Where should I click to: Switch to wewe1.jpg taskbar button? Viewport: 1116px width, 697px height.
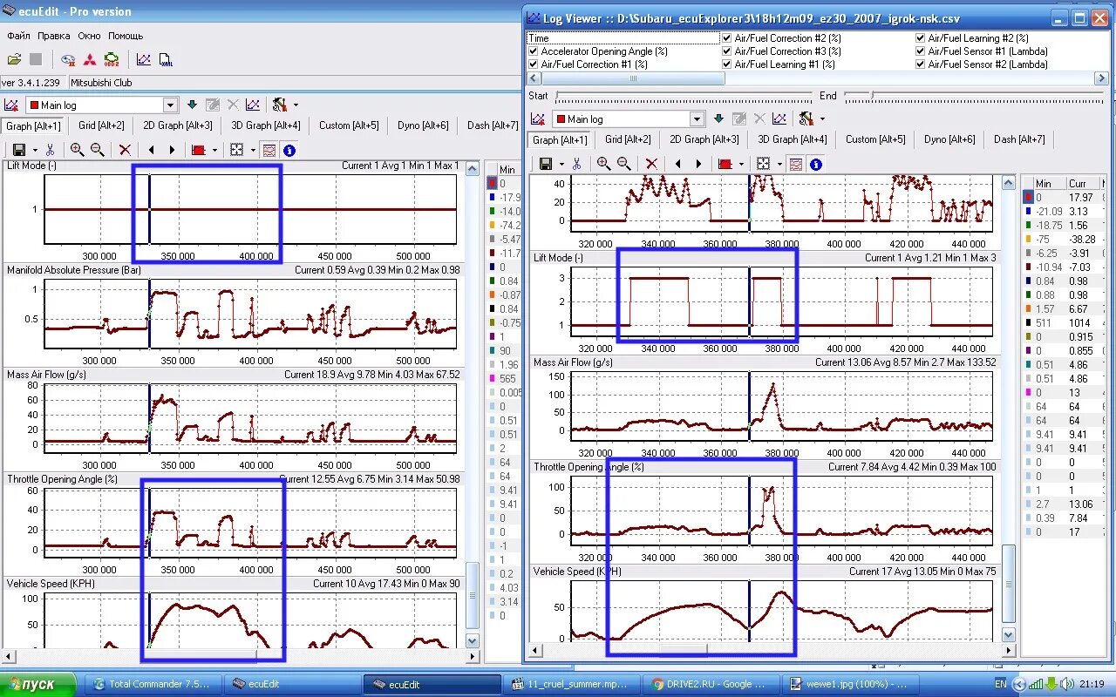849,684
